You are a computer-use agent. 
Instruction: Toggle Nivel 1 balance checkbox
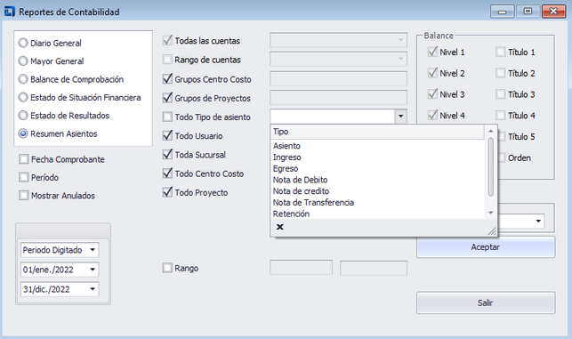click(432, 52)
